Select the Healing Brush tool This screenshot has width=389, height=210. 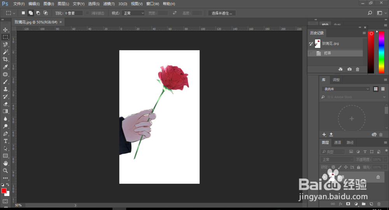(x=5, y=74)
